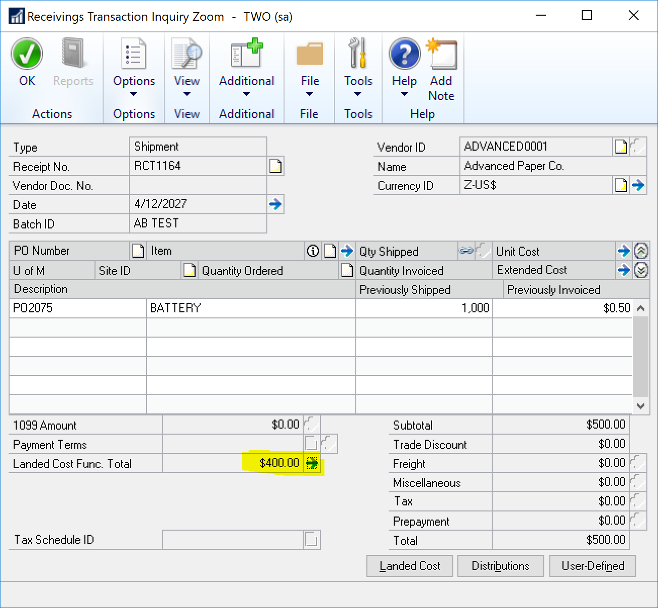Open the Options dropdown arrow
The width and height of the screenshot is (658, 608).
coord(133,94)
